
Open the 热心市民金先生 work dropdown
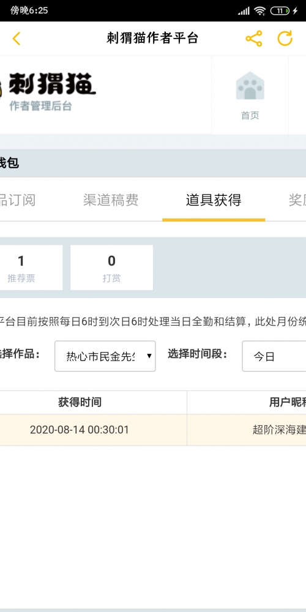[x=105, y=356]
